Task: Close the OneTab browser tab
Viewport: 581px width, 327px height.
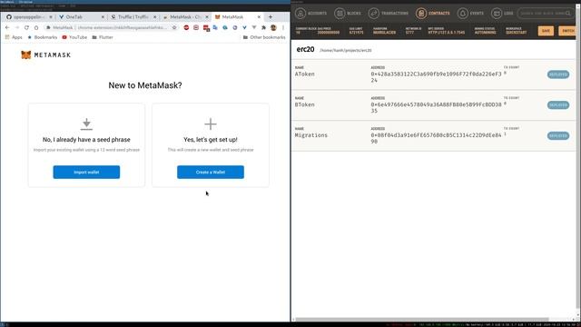Action: [x=103, y=17]
